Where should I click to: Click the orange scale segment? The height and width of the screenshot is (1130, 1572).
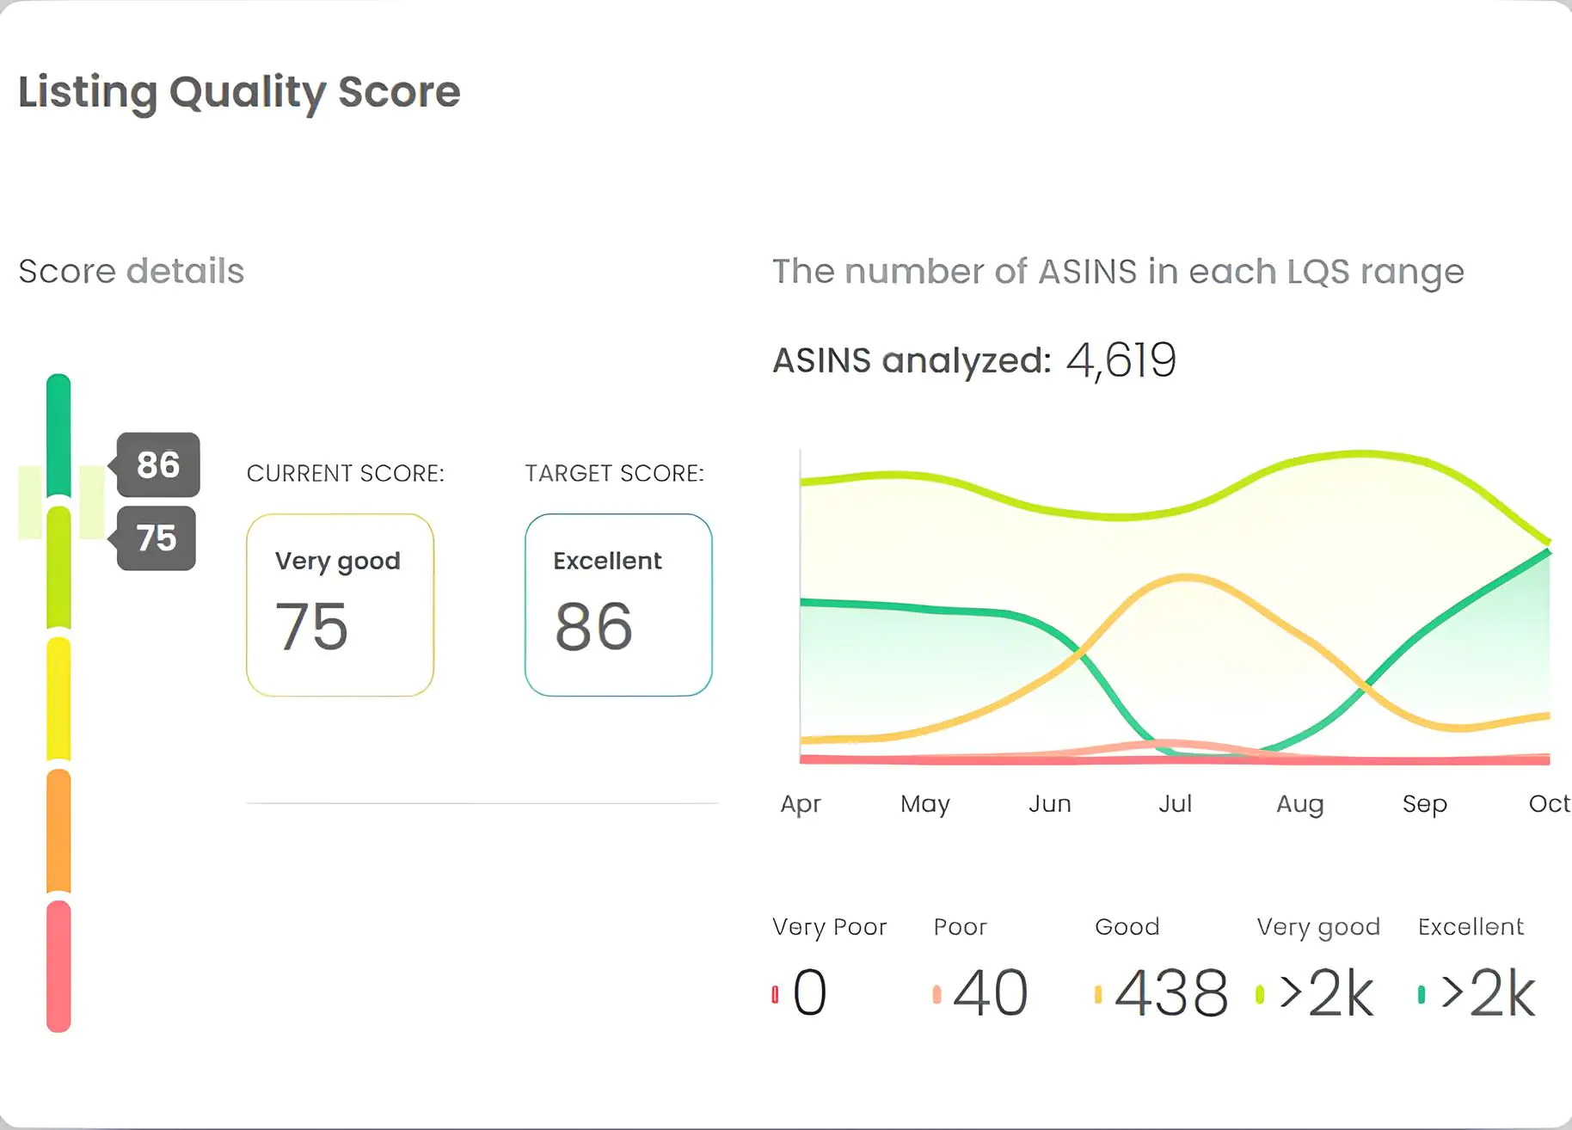coord(58,830)
